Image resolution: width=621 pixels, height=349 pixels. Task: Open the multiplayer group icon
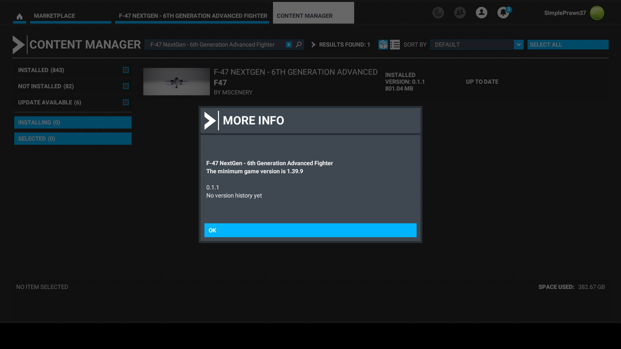[460, 13]
